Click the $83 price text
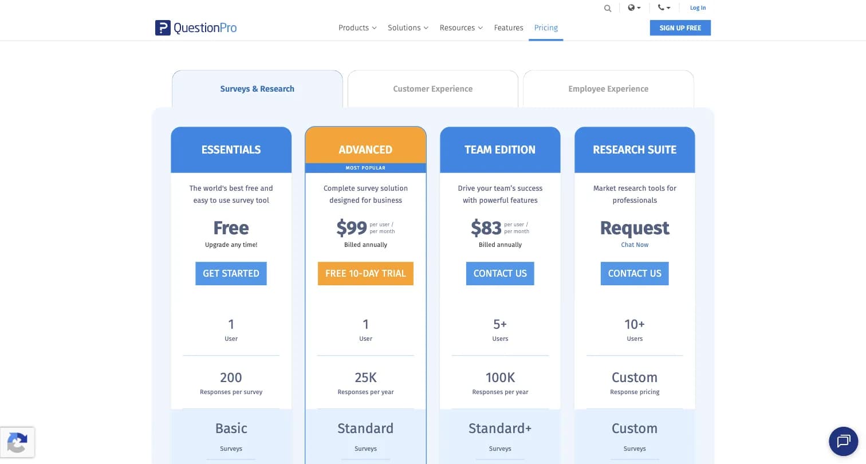This screenshot has height=464, width=866. (486, 228)
